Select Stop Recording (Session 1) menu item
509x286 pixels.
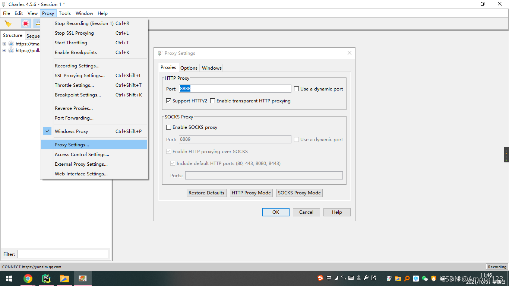[94, 23]
